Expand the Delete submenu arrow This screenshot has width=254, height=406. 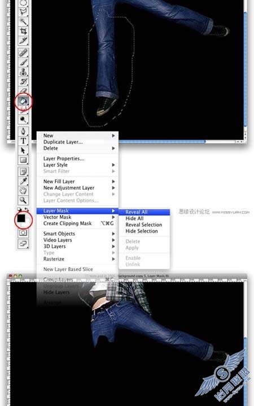point(113,148)
